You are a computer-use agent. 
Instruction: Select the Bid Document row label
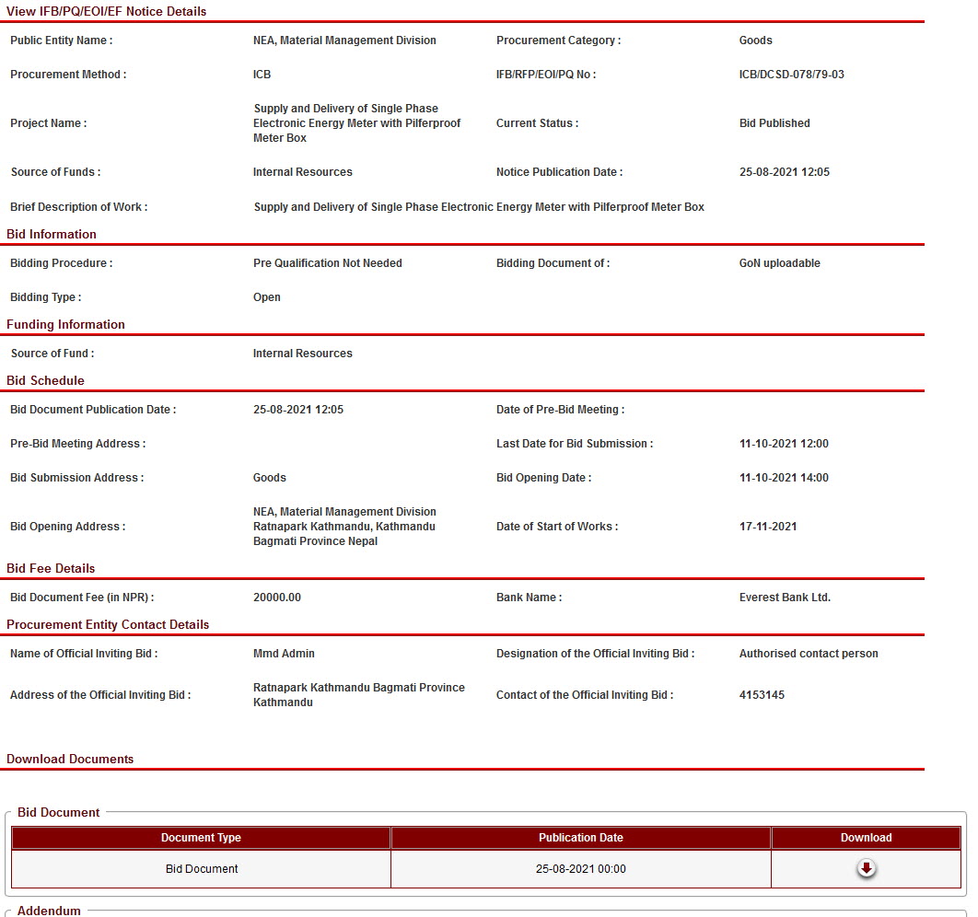(x=202, y=869)
